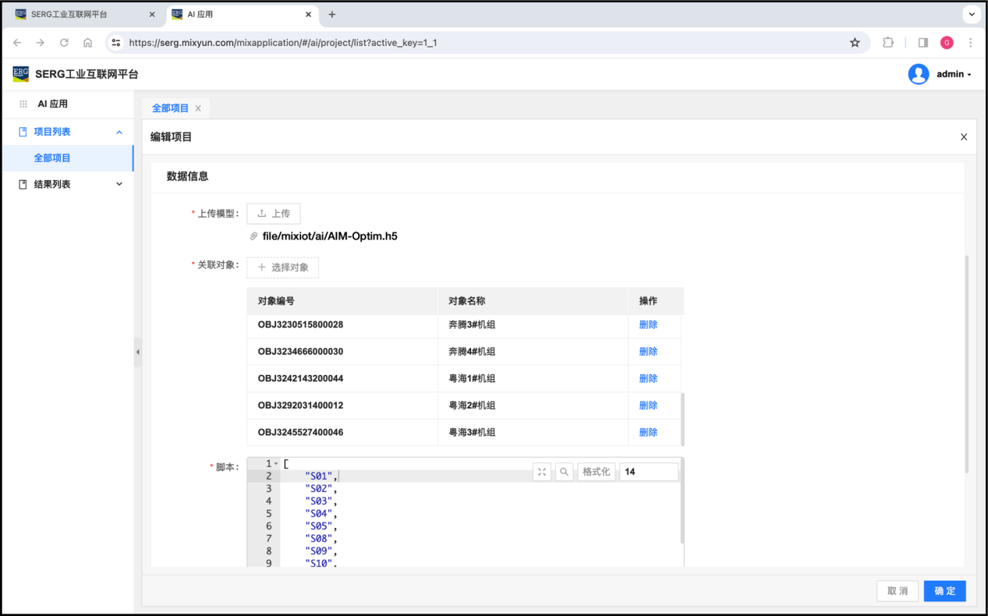Click the 确定 confirm button
988x616 pixels.
coord(944,591)
